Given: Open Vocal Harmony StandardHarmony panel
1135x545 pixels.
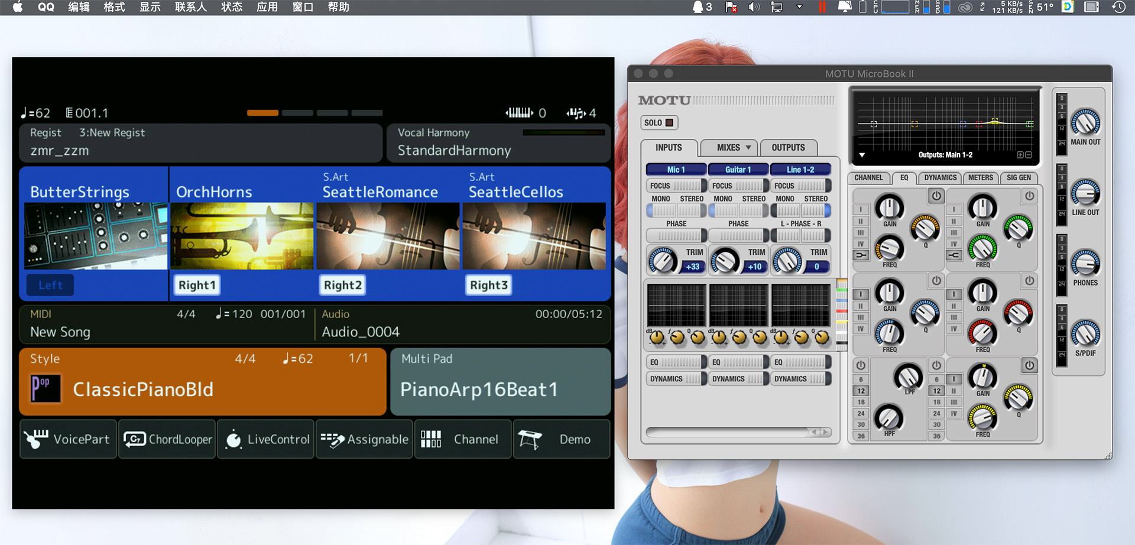Looking at the screenshot, I should (498, 142).
